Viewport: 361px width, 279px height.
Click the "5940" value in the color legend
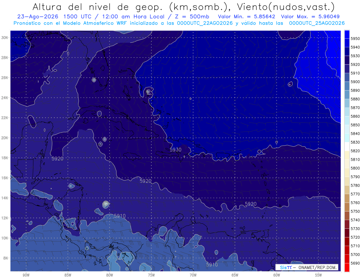[x=355, y=47]
